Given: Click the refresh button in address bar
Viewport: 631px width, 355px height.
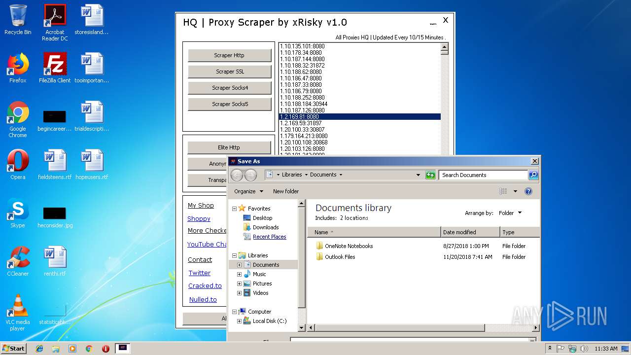Looking at the screenshot, I should tap(430, 175).
